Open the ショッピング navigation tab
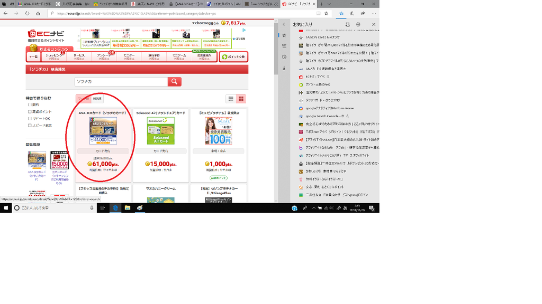The image size is (542, 304). pos(54,57)
